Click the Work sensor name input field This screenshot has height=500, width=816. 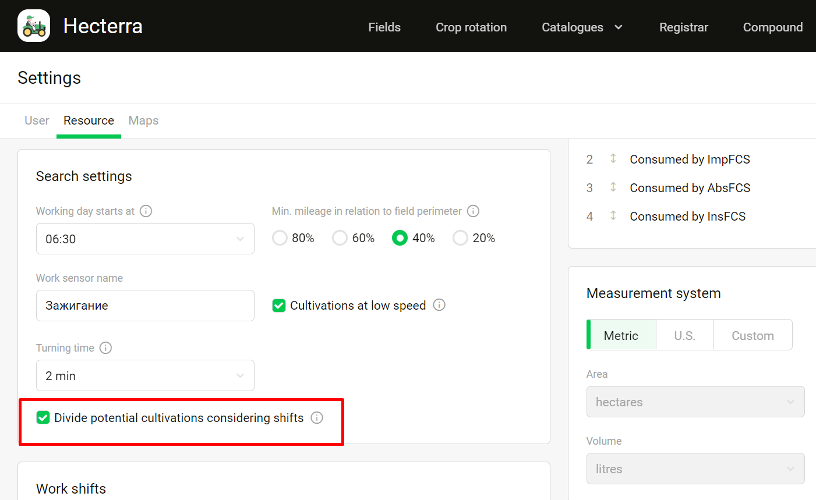[145, 306]
